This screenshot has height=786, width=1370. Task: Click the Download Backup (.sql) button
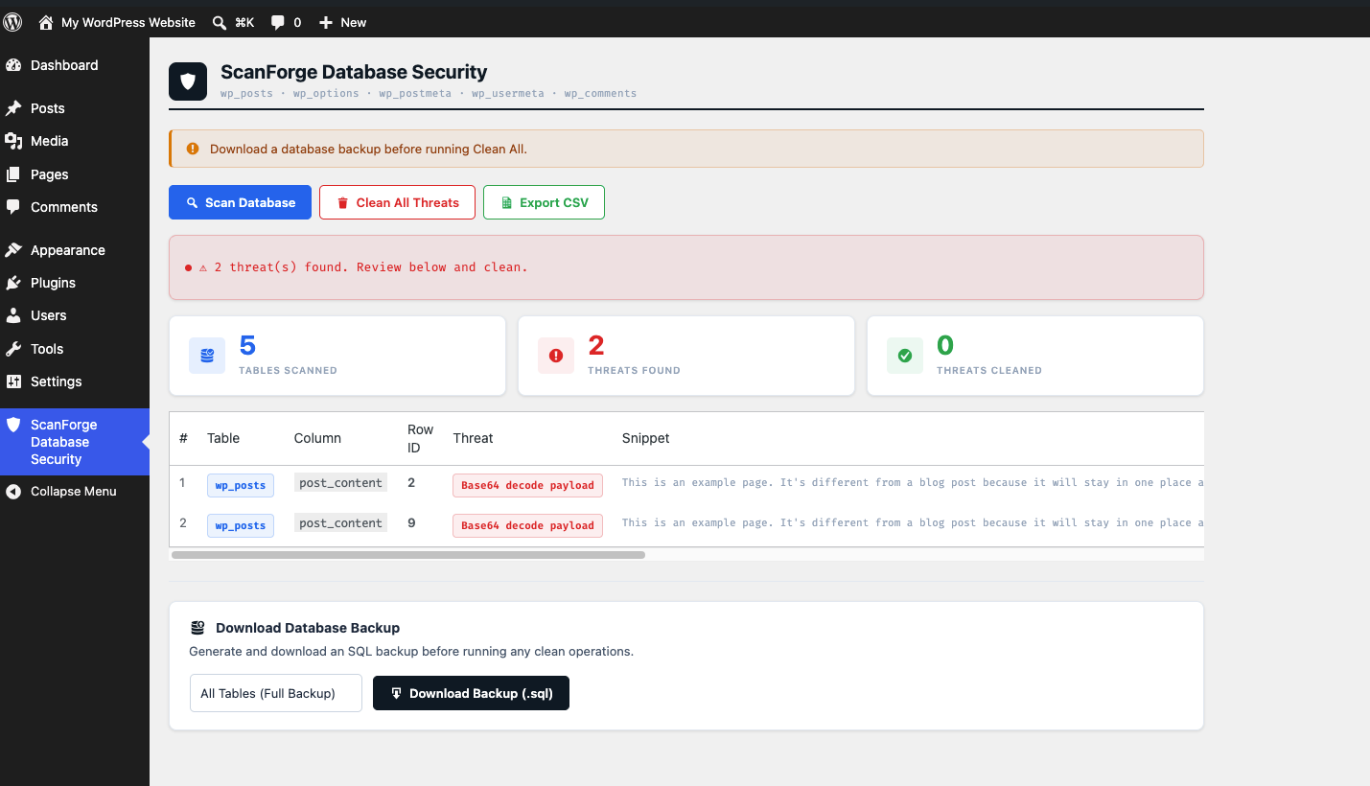point(471,693)
